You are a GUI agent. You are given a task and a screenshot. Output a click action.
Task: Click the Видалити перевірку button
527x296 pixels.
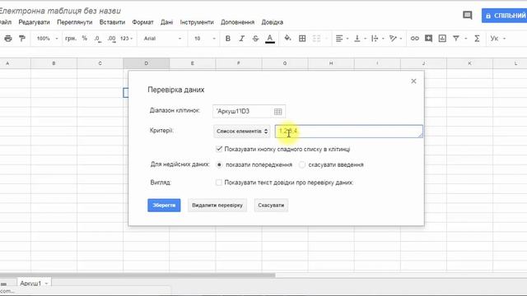pos(217,206)
